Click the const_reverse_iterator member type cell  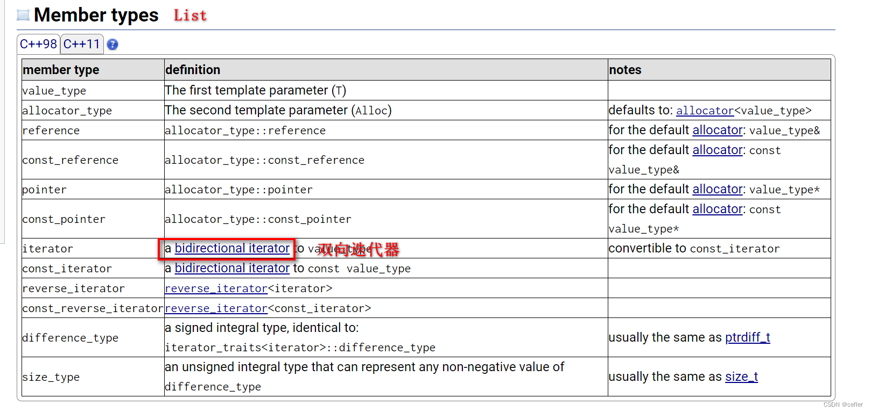[x=93, y=308]
